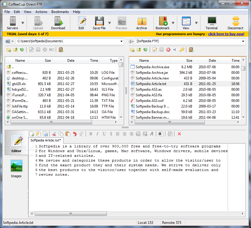The width and height of the screenshot is (251, 228).
Task: Open the local path dropdown list
Action: 121,41
